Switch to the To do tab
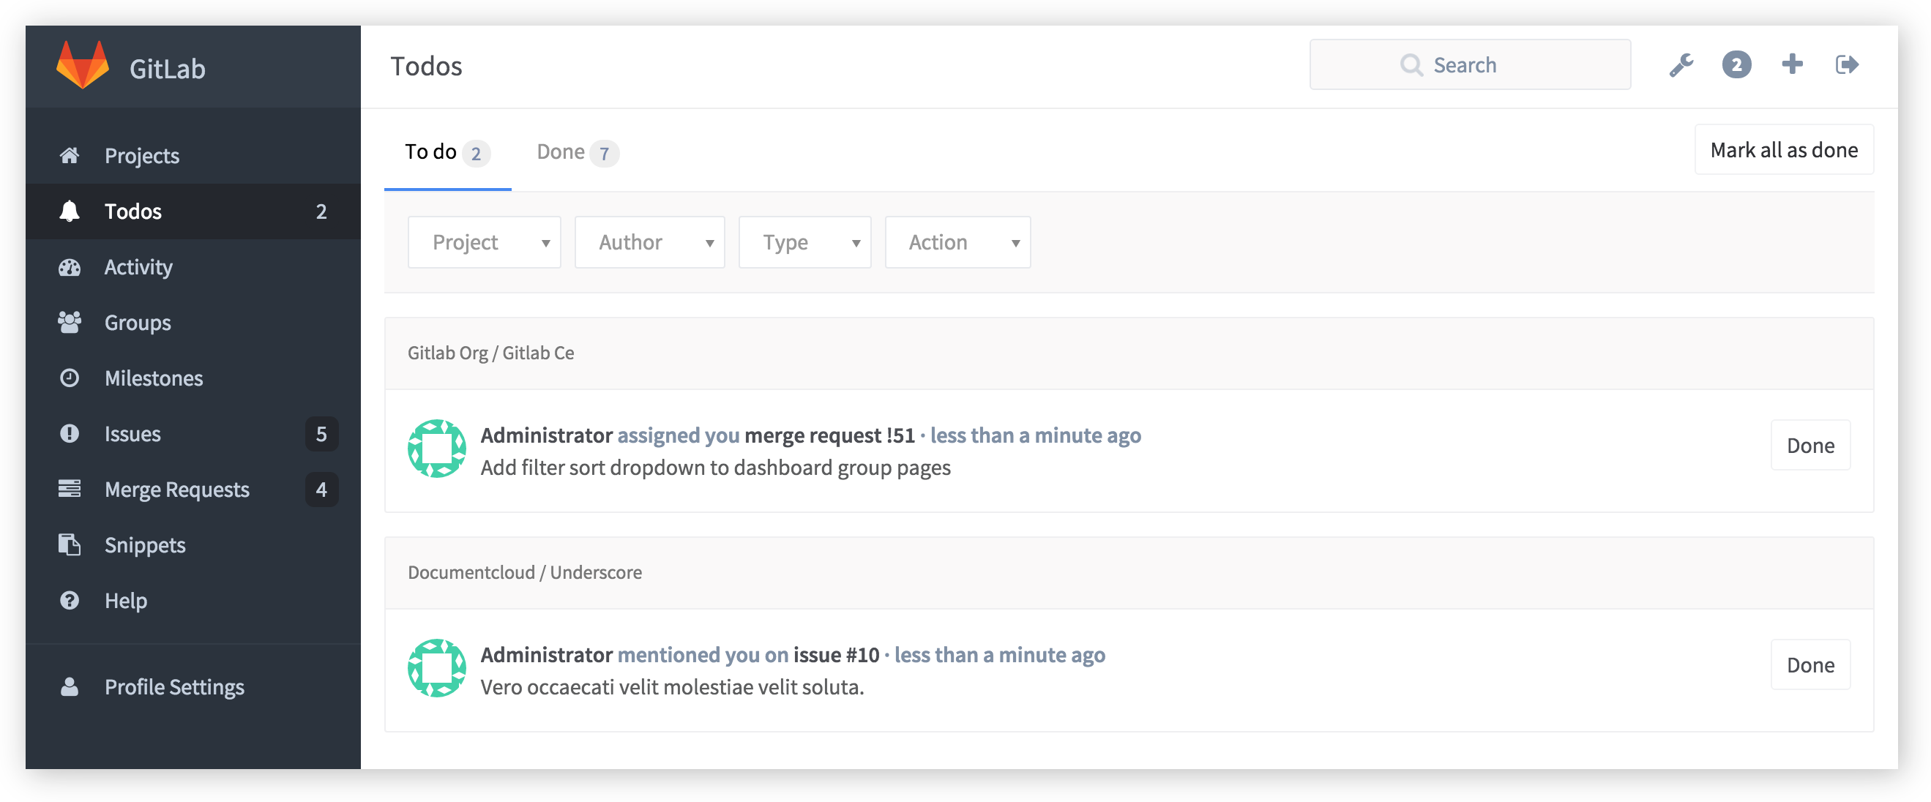This screenshot has height=802, width=1931. (x=447, y=150)
